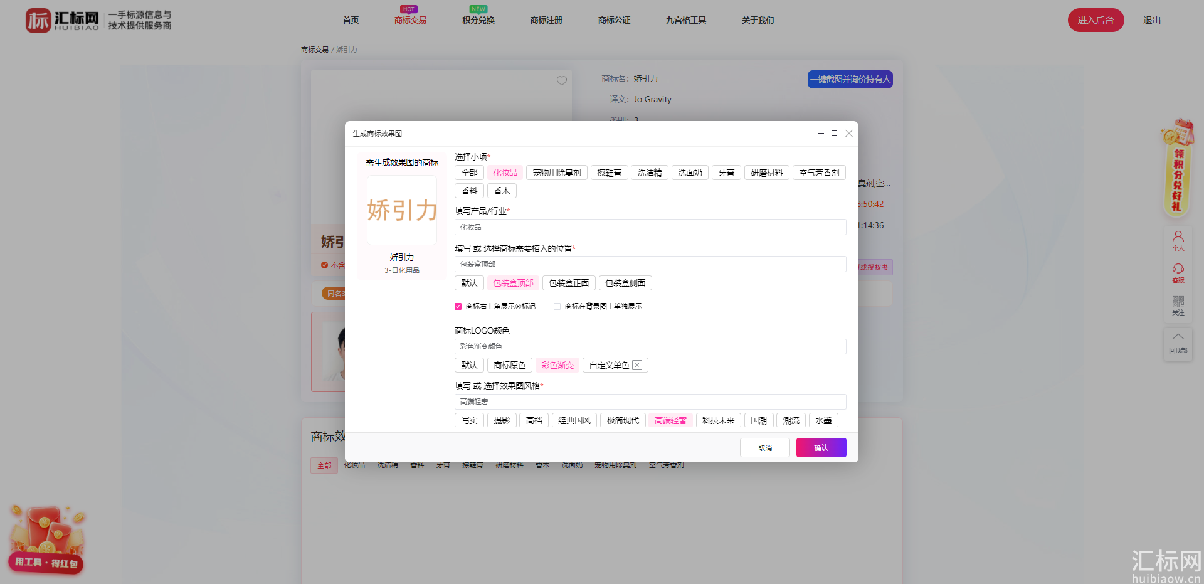Select the 科技未来 style option
This screenshot has height=584, width=1204.
point(719,420)
